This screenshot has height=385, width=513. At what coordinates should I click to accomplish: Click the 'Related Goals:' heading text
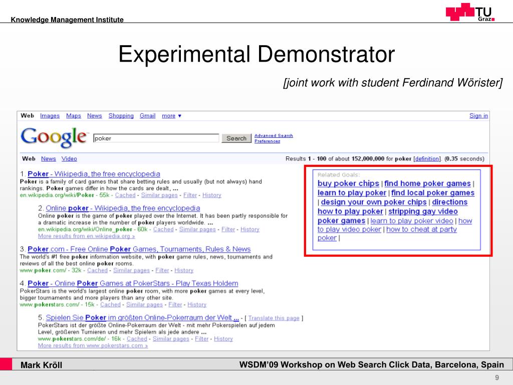pos(338,175)
